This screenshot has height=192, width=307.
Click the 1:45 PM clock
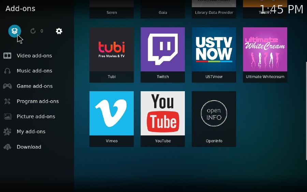pos(281,10)
